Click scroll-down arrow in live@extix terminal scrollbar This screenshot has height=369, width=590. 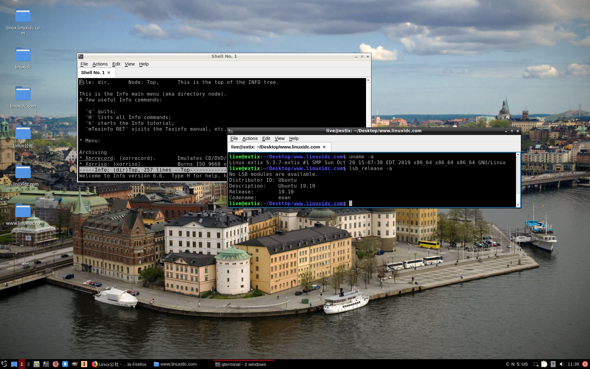[518, 205]
